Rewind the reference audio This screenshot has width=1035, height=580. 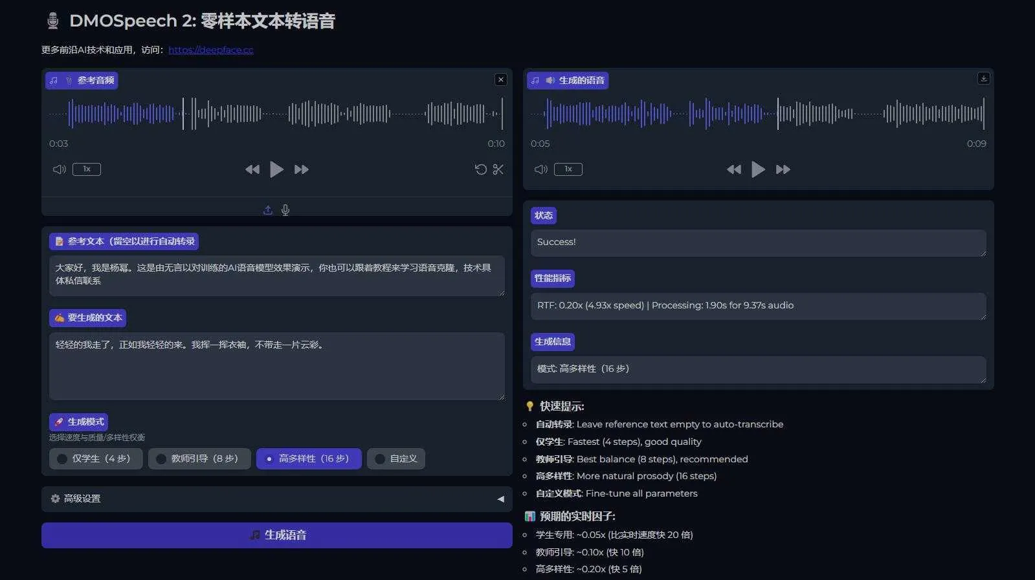pos(252,169)
